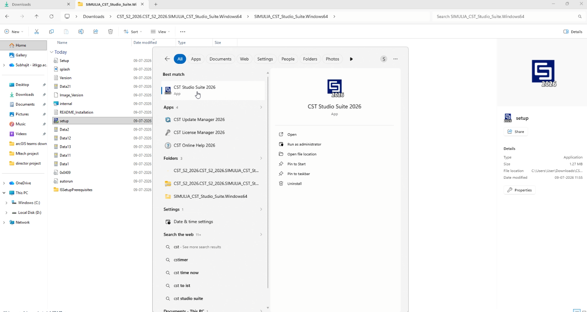
Task: Click the Copy icon in Explorer toolbar
Action: [x=51, y=32]
